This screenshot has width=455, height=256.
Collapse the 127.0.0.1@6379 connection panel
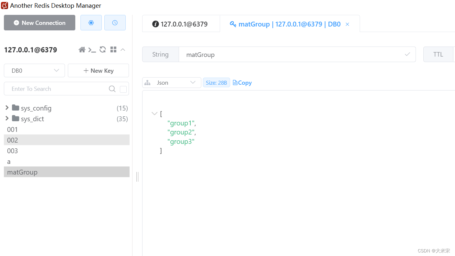123,50
